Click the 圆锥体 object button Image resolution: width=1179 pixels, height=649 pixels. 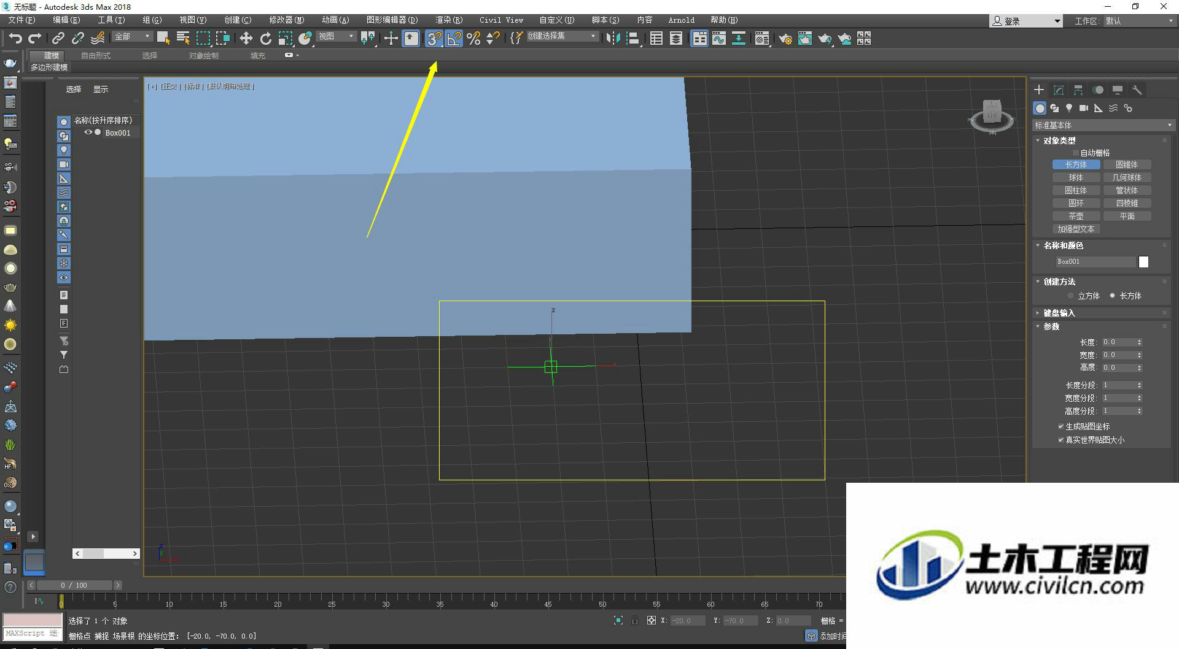point(1127,164)
